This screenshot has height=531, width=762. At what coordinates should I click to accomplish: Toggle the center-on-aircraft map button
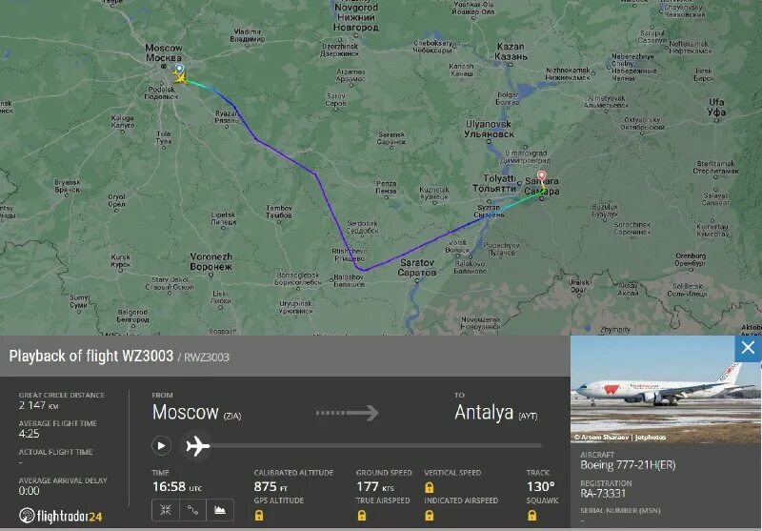point(166,510)
